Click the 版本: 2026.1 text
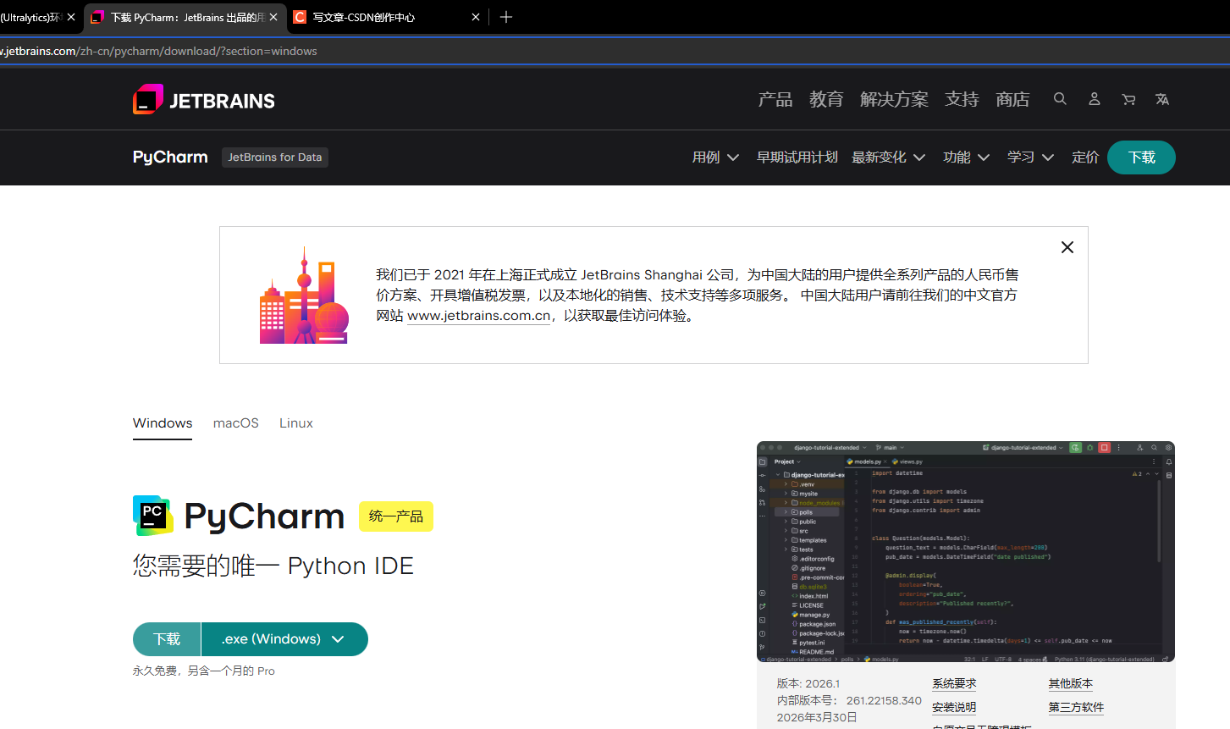This screenshot has width=1230, height=729. coord(808,683)
